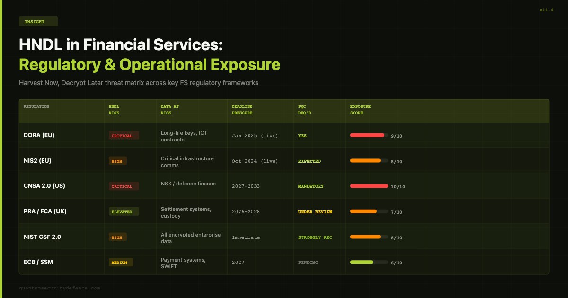Select the DEADLINE PRESSURE column header
The image size is (568, 298).
(x=242, y=110)
